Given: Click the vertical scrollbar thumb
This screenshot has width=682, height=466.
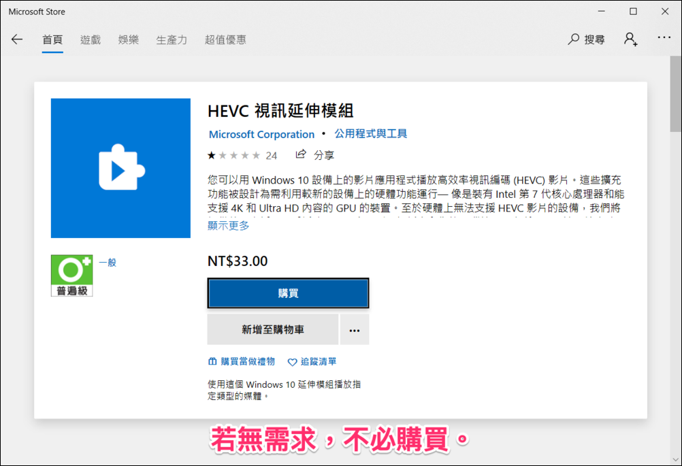Looking at the screenshot, I should pos(675,93).
